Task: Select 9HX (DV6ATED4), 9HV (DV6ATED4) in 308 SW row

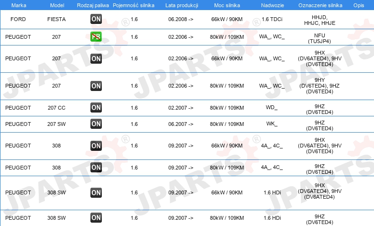Action: (x=319, y=191)
